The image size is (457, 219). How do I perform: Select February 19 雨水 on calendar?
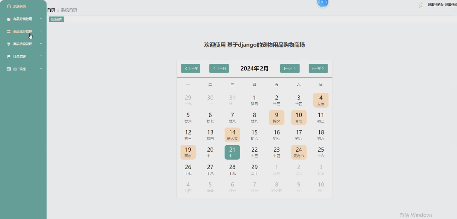(188, 152)
